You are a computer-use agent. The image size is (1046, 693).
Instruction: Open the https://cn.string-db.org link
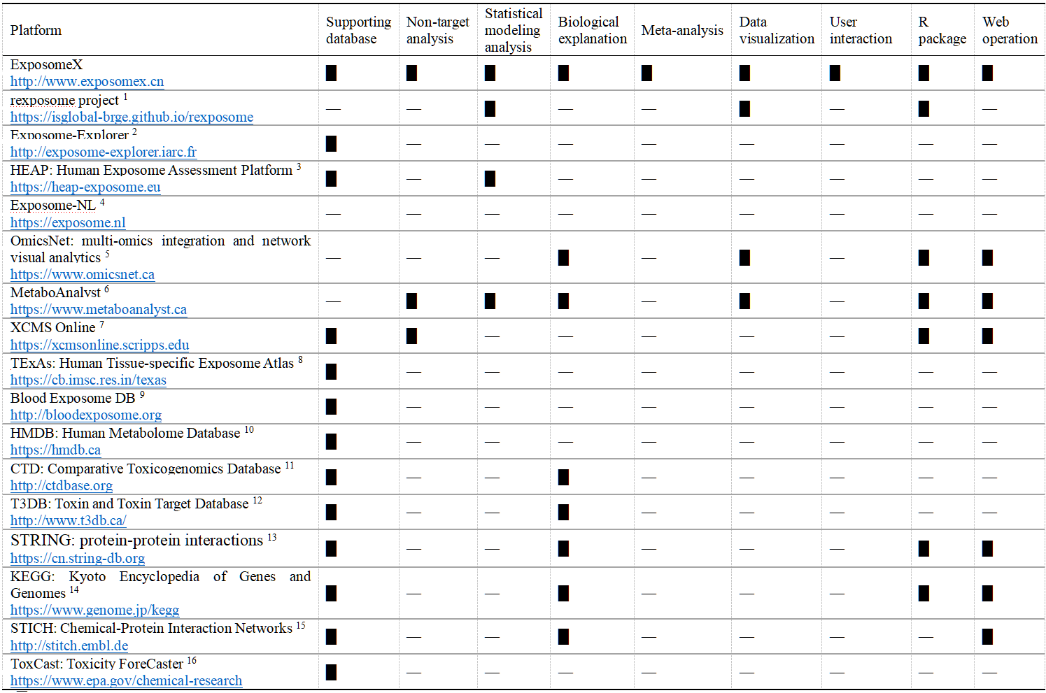pyautogui.click(x=78, y=558)
